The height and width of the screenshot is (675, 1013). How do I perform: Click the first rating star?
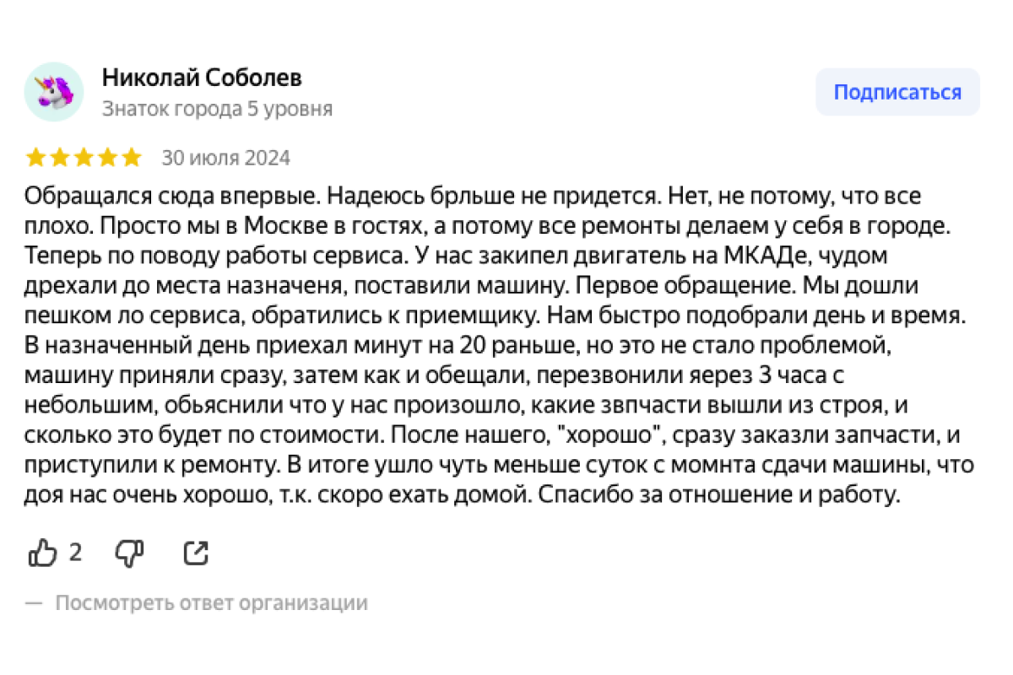tap(36, 158)
